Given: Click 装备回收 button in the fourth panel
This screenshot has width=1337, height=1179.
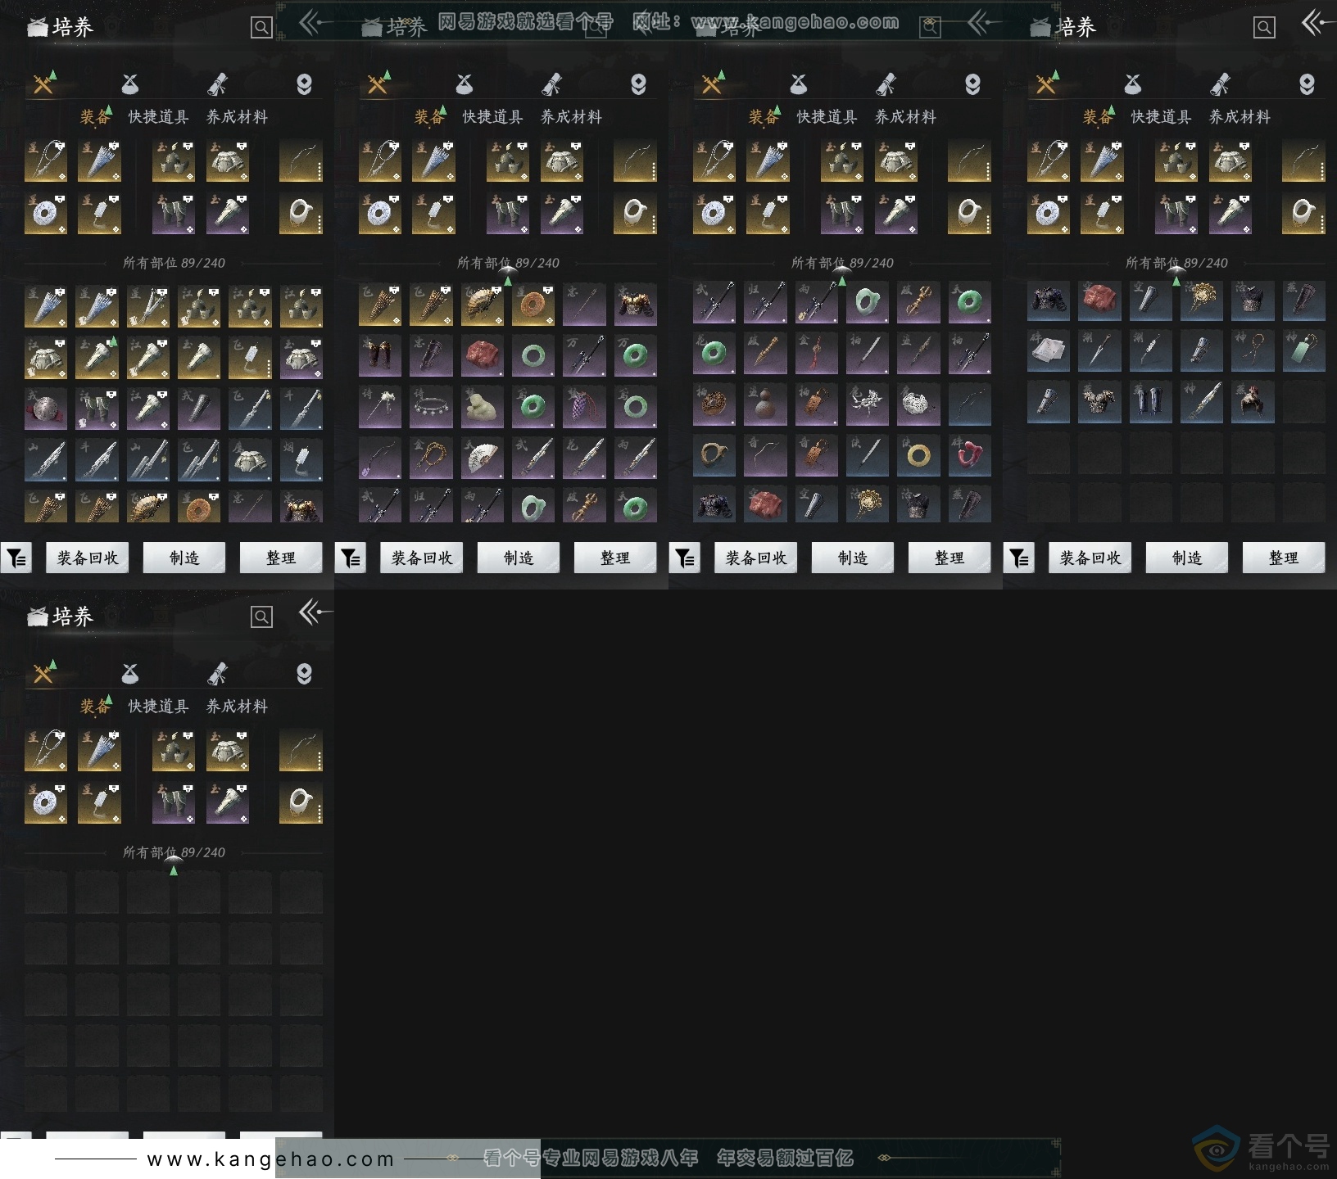Looking at the screenshot, I should (1090, 558).
